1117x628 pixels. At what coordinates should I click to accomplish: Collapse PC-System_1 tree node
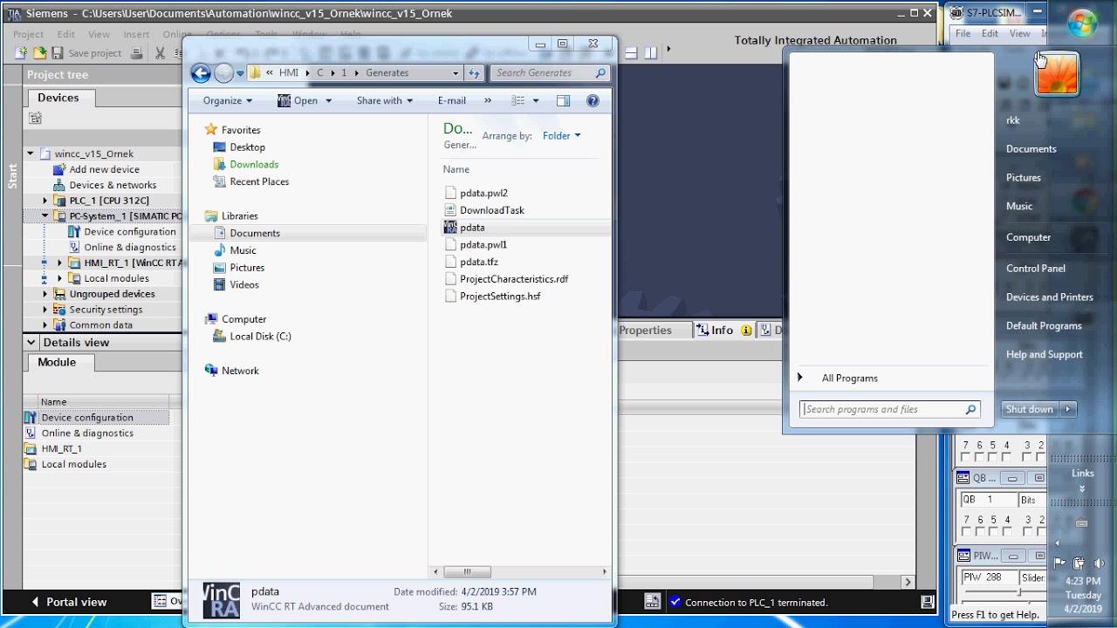pos(45,216)
